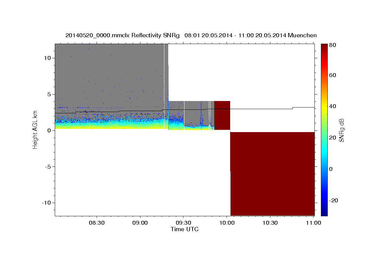Screen dimensions: 389x259
Task: Click the 10:30 time tick label
Action: pos(270,223)
